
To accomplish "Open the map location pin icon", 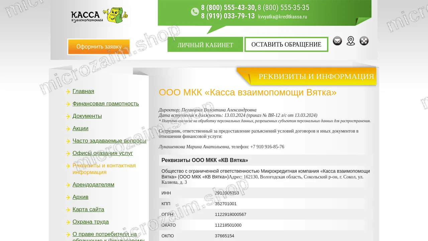I will pyautogui.click(x=351, y=41).
